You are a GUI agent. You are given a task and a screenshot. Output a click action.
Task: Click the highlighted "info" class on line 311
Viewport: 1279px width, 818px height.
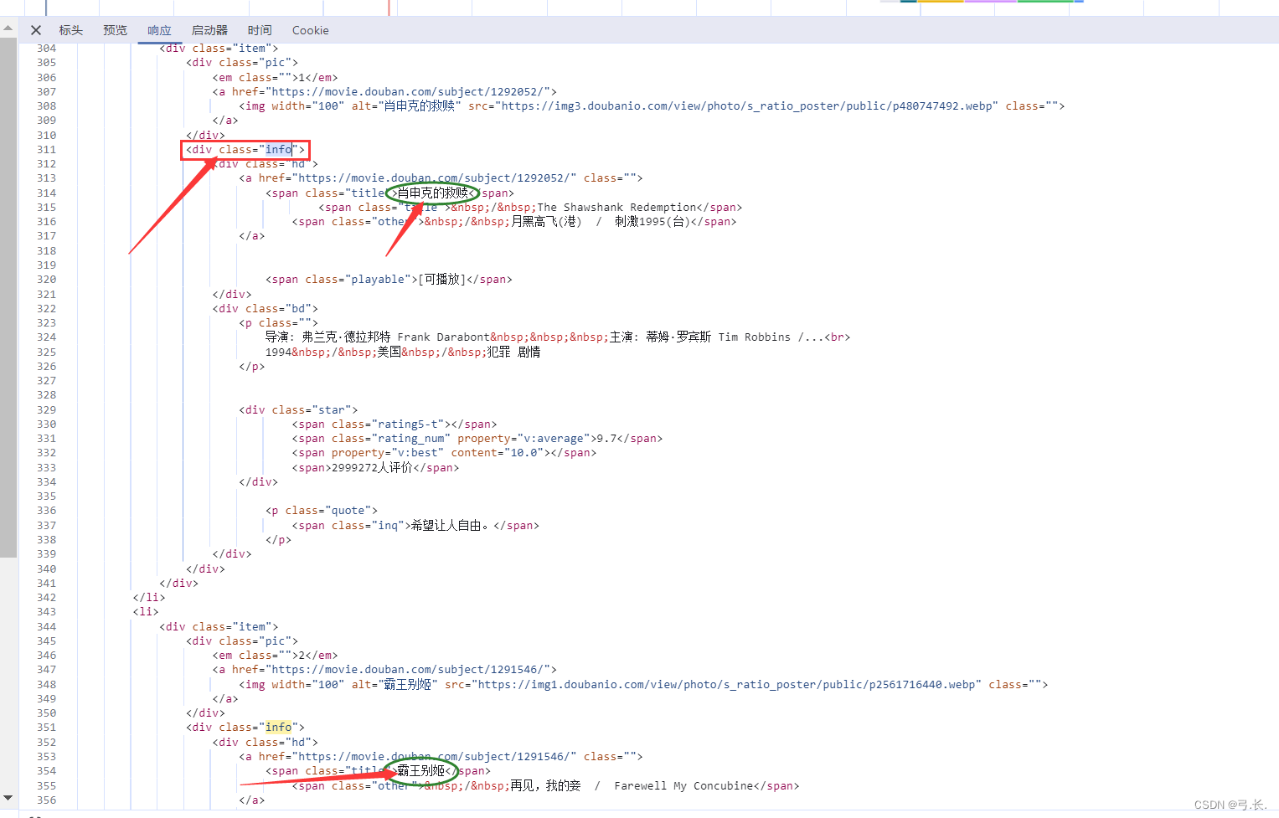point(278,150)
